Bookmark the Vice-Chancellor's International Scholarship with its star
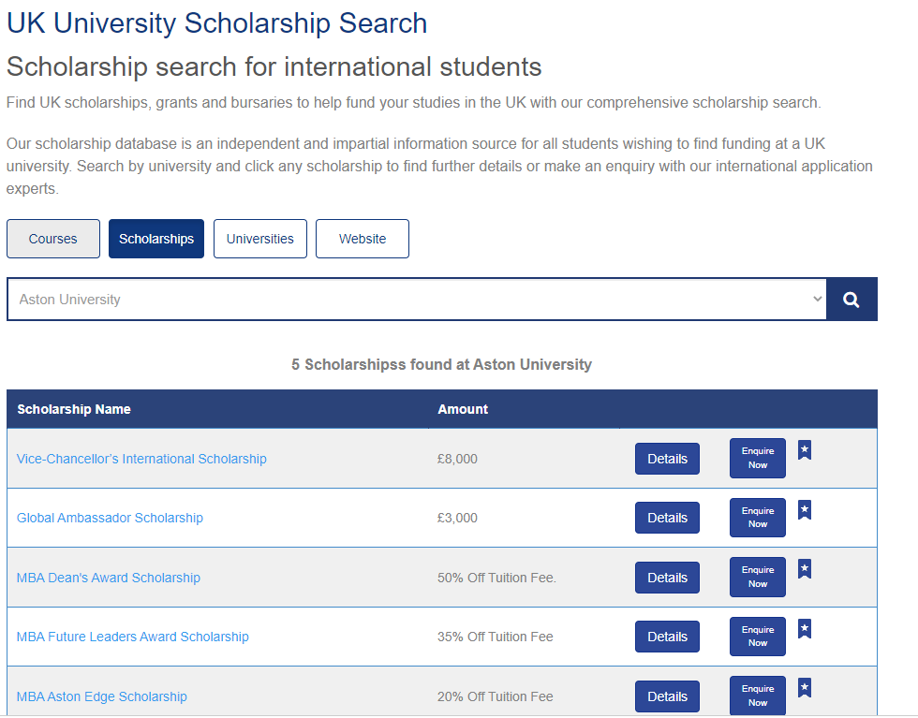Viewport: 918px width, 718px height. [804, 450]
